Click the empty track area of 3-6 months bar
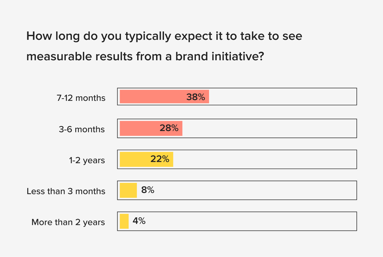383x257 pixels. pyautogui.click(x=269, y=128)
